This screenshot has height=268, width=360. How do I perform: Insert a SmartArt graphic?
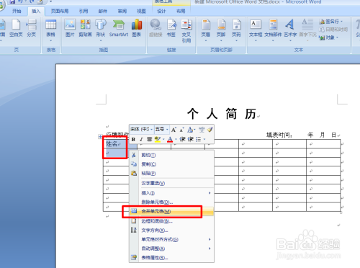point(119,28)
